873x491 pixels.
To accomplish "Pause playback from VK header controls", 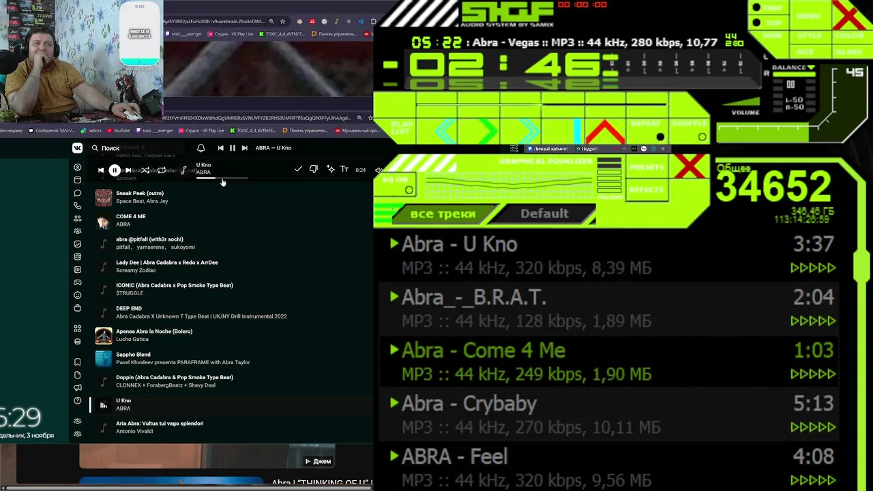I will pos(233,148).
